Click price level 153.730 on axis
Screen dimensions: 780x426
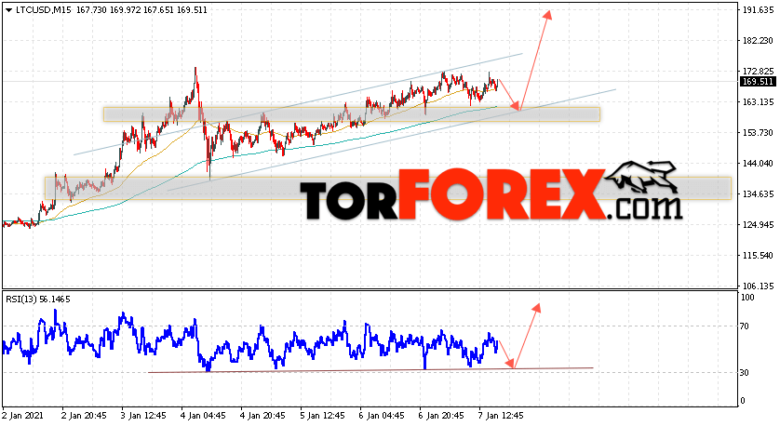[x=758, y=133]
